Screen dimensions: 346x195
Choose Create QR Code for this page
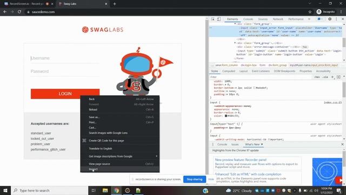tap(120, 141)
